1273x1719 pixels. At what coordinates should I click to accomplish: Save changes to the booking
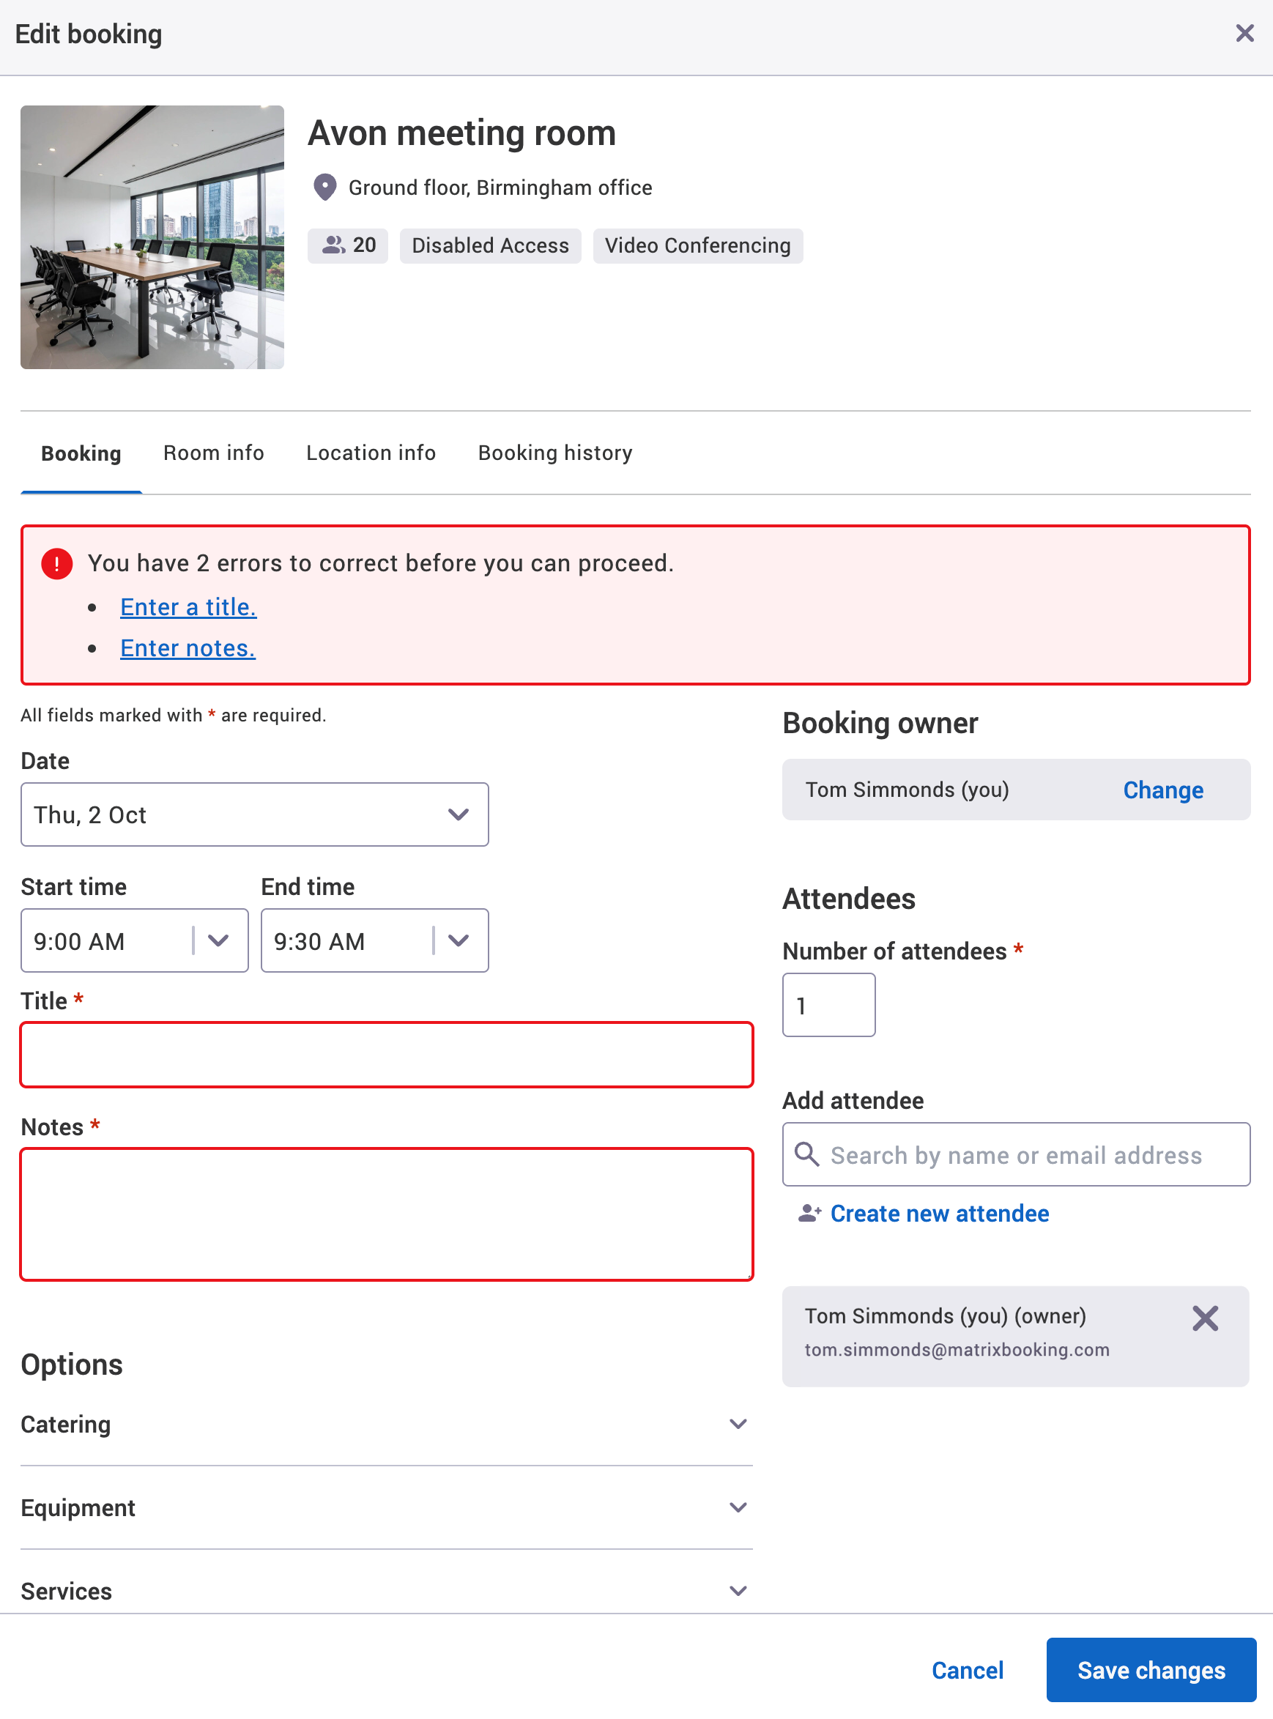coord(1150,1669)
